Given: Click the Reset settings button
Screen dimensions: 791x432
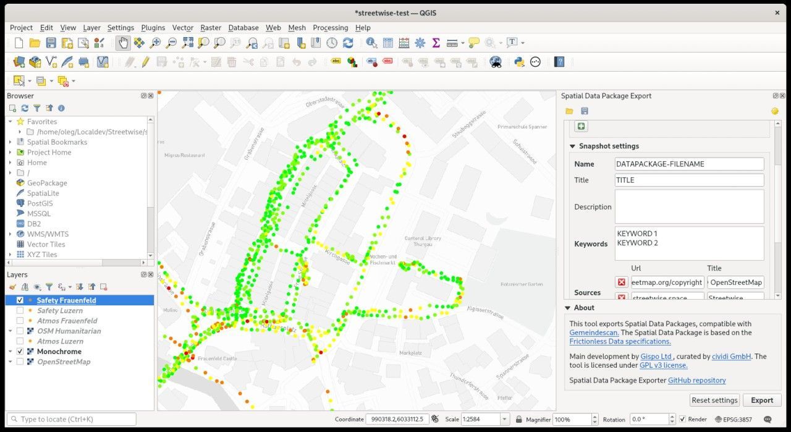Looking at the screenshot, I should coord(714,400).
